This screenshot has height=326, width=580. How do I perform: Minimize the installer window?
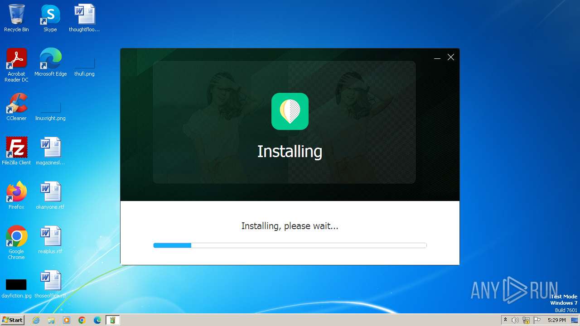click(437, 58)
